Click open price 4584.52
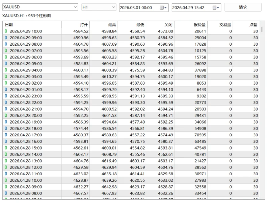This screenshot has width=268, height=203. (81, 31)
